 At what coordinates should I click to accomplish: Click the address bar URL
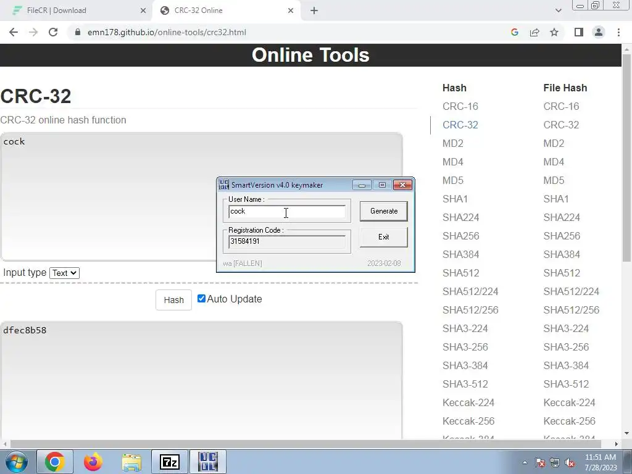(167, 32)
